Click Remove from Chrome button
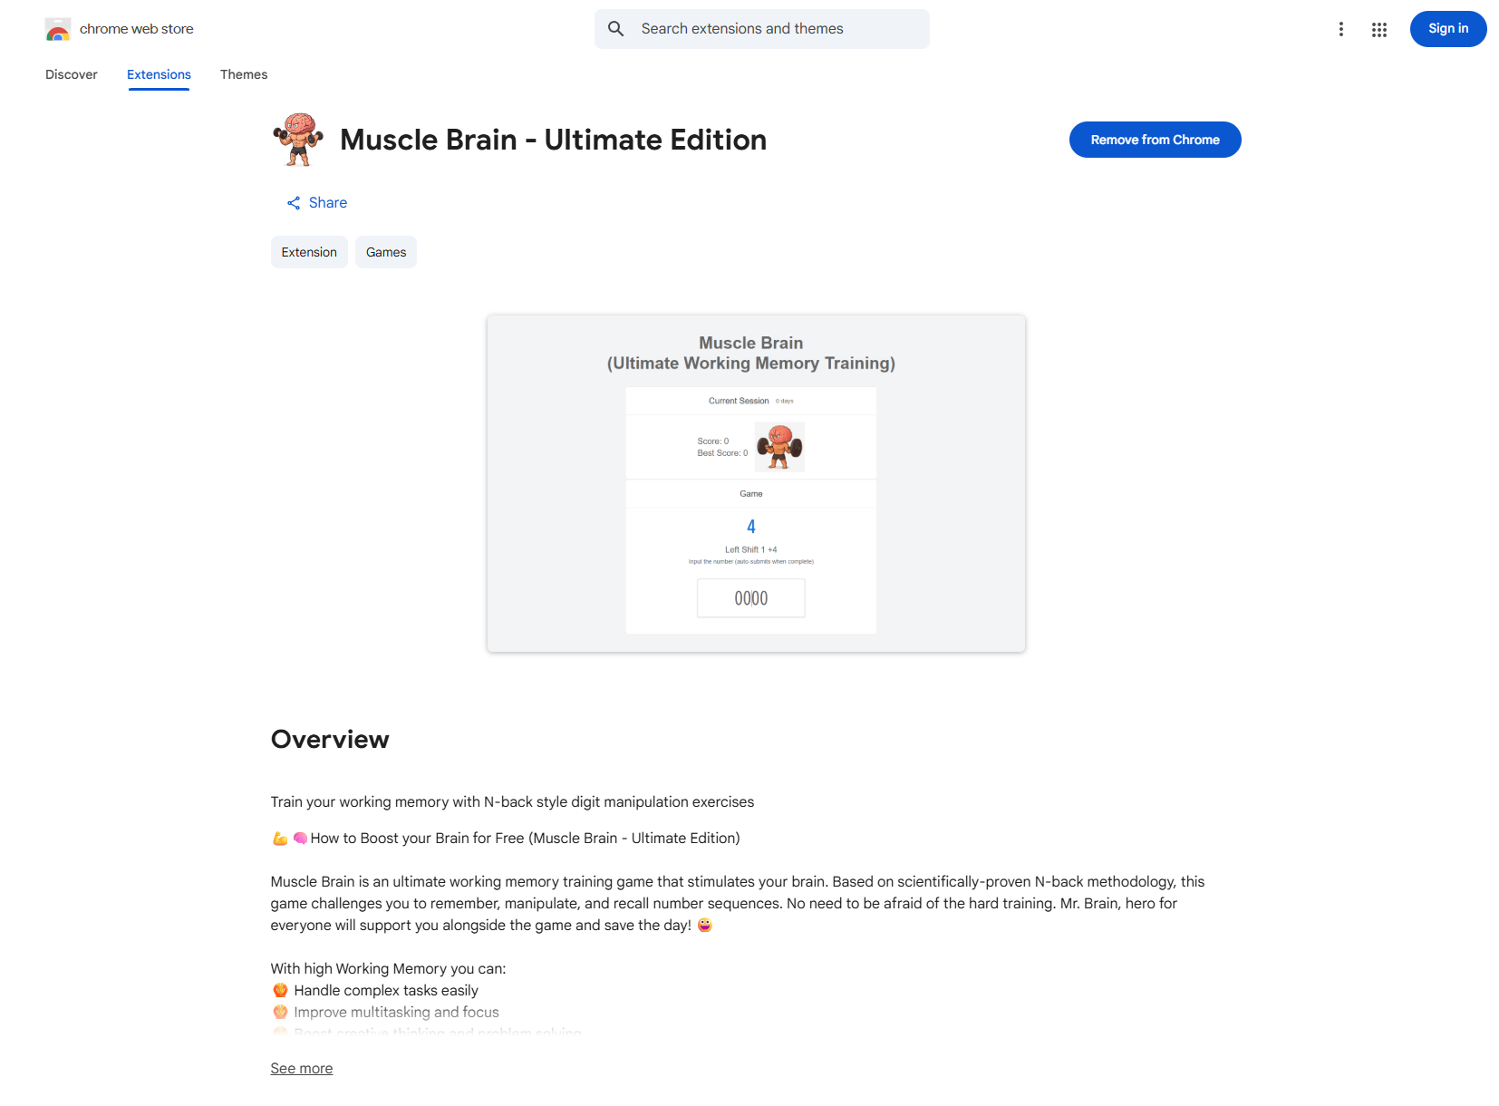Image resolution: width=1499 pixels, height=1106 pixels. (x=1156, y=140)
